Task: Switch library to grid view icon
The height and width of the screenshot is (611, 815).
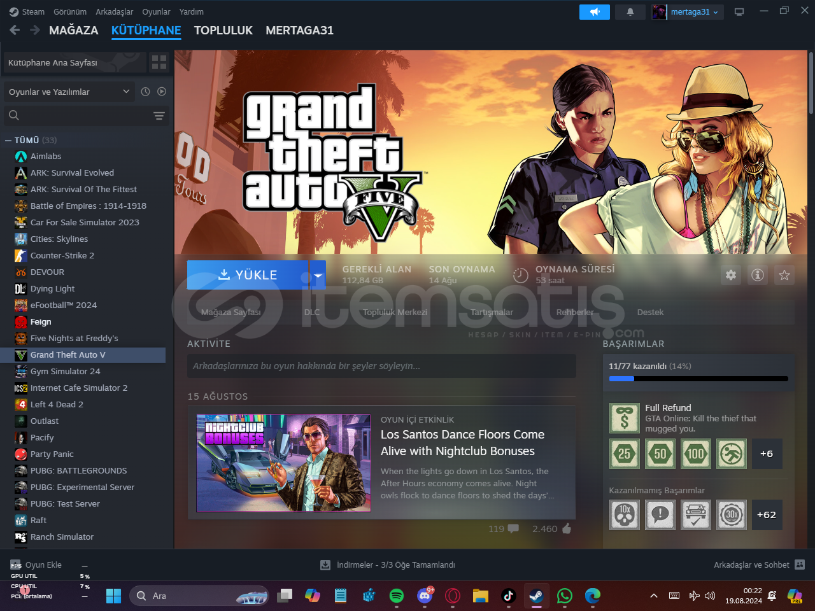Action: click(x=159, y=62)
